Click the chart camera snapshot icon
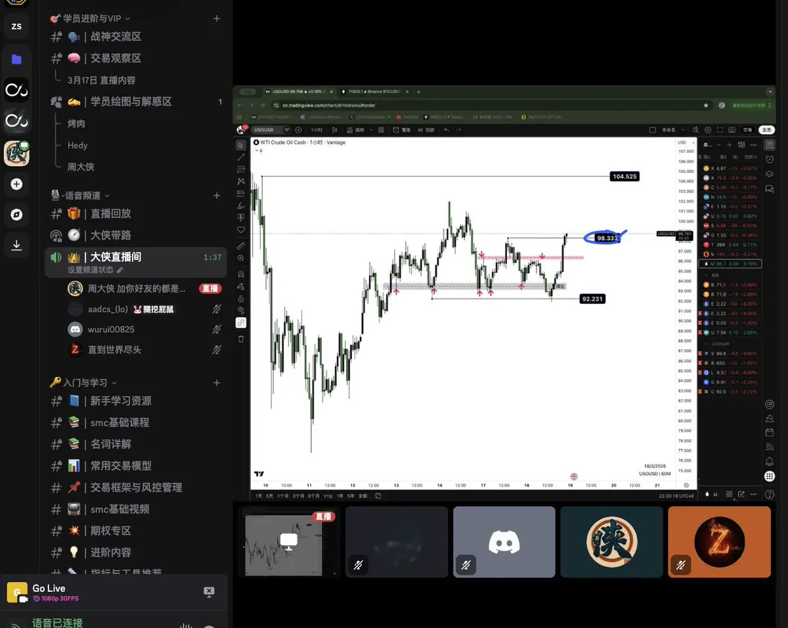The image size is (788, 628). pyautogui.click(x=732, y=130)
